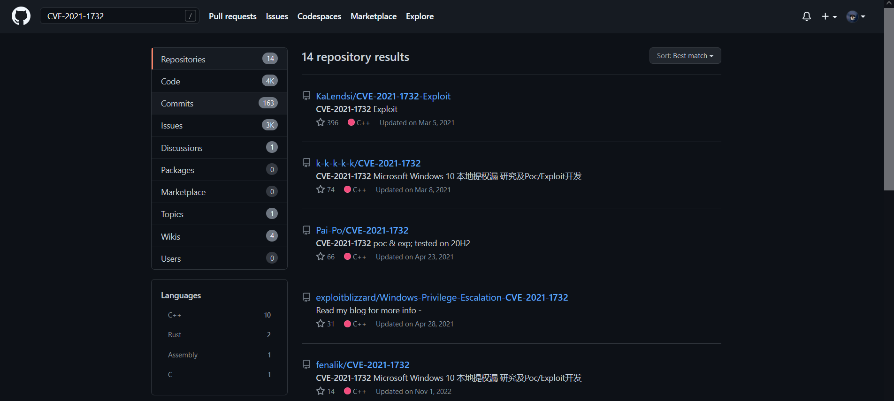Click the scrollbar up arrow

coord(889,3)
